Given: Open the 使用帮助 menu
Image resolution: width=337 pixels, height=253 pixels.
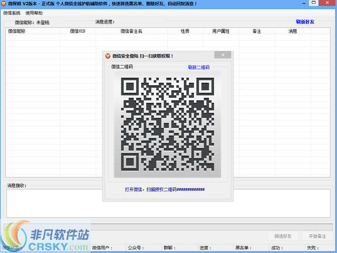Looking at the screenshot, I should 34,13.
